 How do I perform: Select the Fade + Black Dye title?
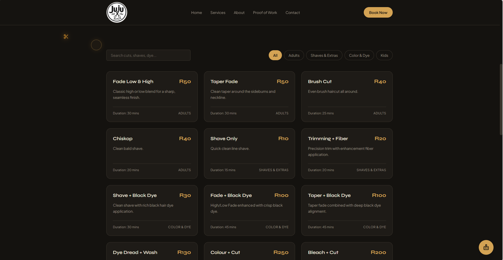coord(231,195)
